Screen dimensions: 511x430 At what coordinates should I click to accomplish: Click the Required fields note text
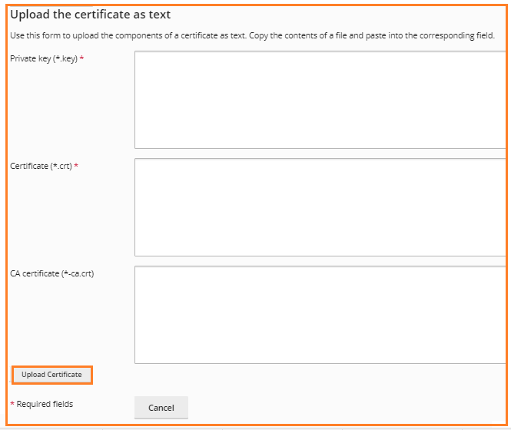[x=45, y=404]
